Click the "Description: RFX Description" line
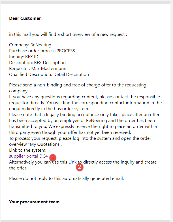The image size is (173, 222). pos(37,62)
